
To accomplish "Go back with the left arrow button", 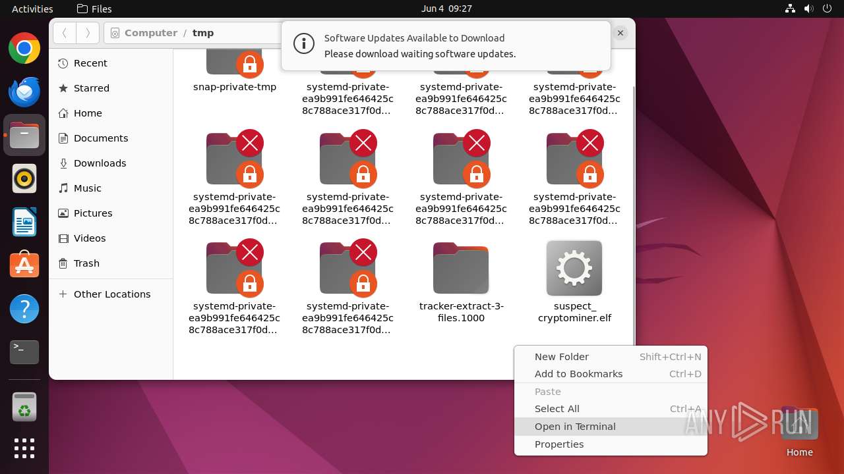I will click(65, 33).
